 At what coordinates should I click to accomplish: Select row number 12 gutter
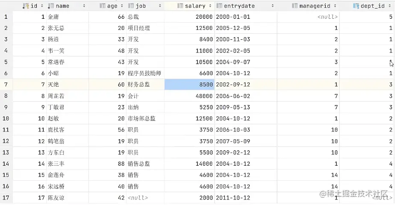pyautogui.click(x=6, y=141)
